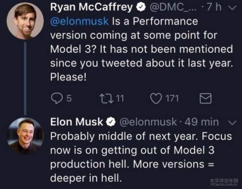Open Ryan's tweet about Performance version
This screenshot has height=189, width=242.
141,49
